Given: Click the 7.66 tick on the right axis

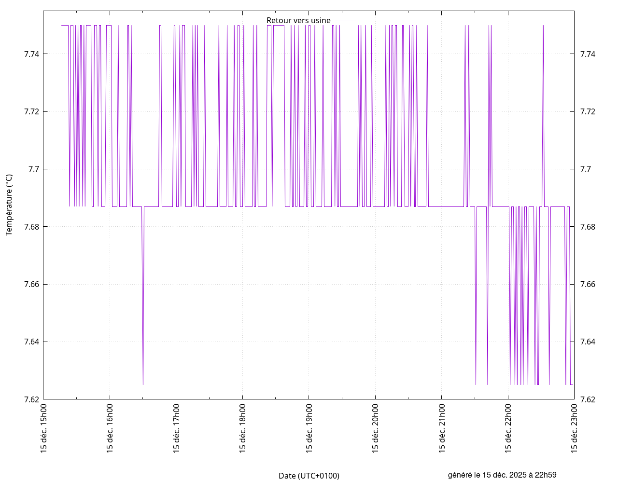Looking at the screenshot, I should click(588, 284).
